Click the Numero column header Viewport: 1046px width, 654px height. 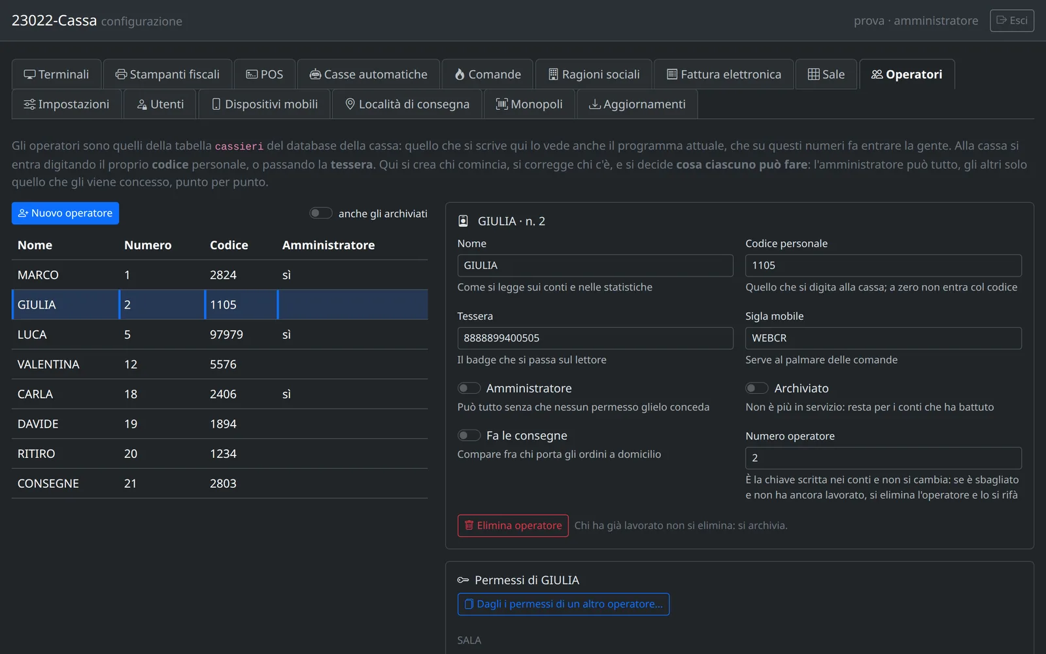click(x=148, y=245)
